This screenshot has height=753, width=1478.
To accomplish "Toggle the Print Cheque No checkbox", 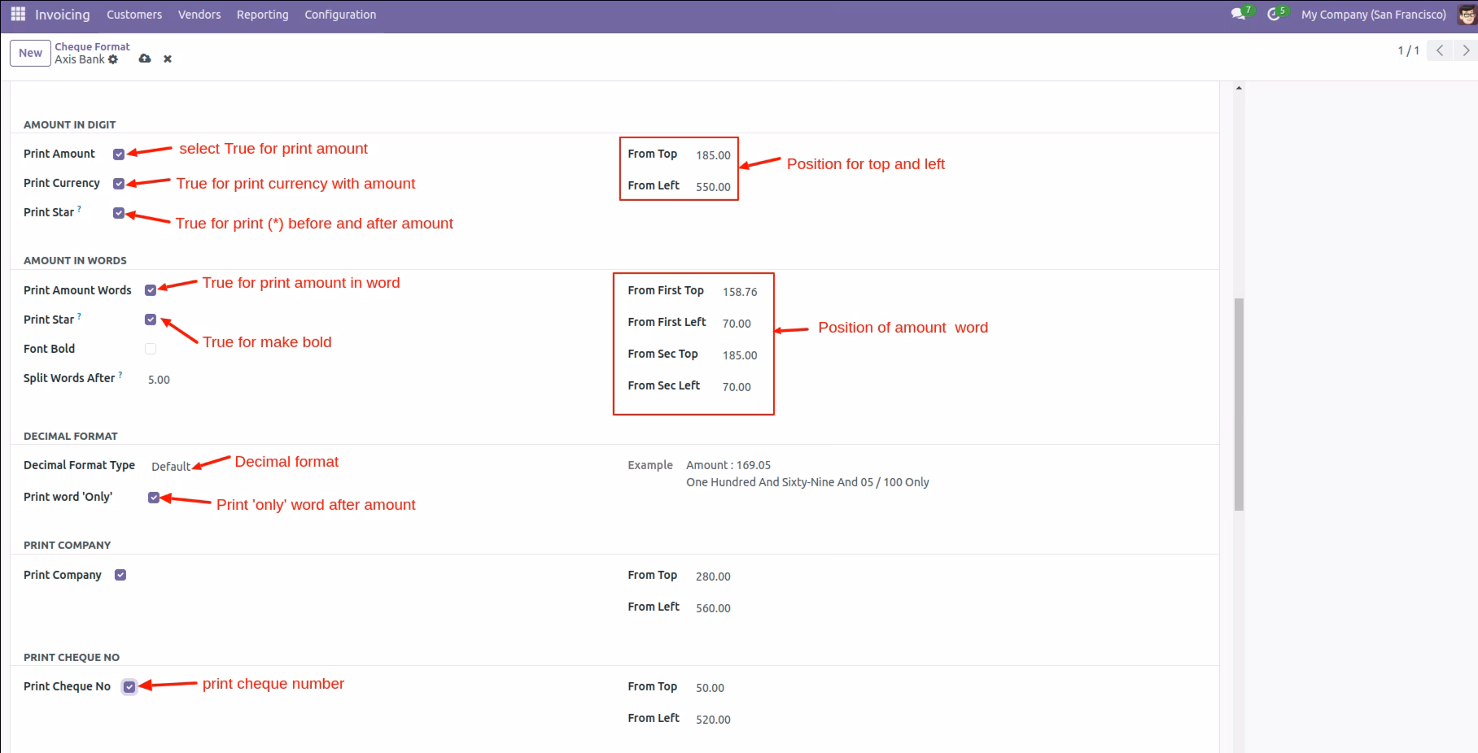I will (129, 687).
